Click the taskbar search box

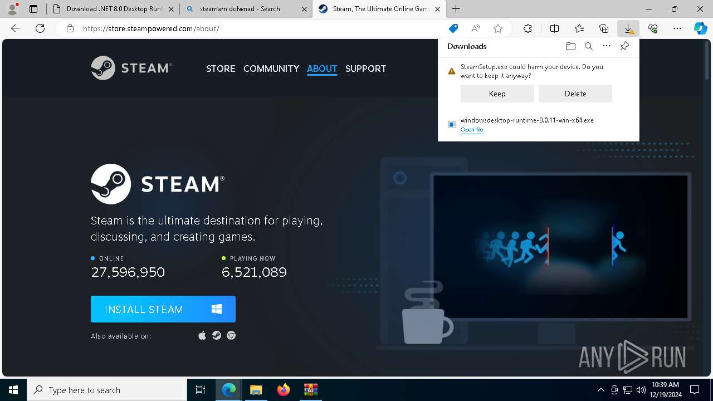[x=107, y=390]
